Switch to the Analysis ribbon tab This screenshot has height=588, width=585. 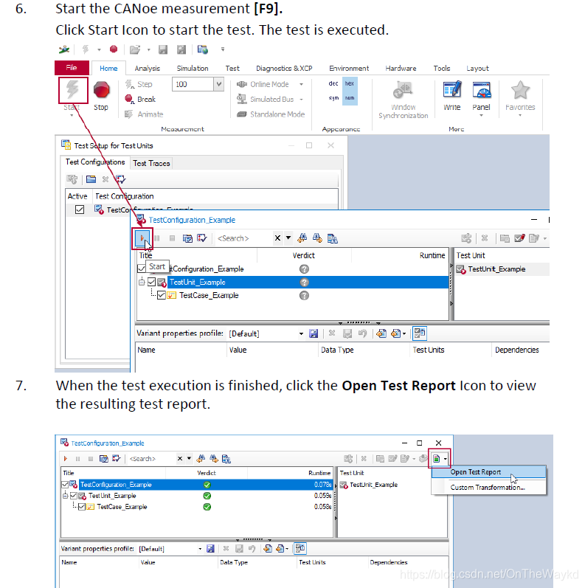click(x=147, y=69)
